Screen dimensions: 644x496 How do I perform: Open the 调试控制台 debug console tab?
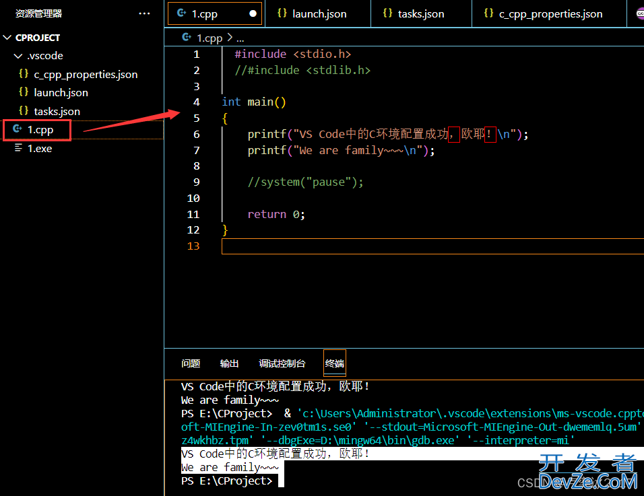pos(282,363)
